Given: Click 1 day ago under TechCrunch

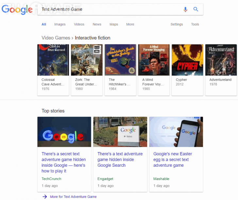Looking at the screenshot, I should (x=50, y=186).
